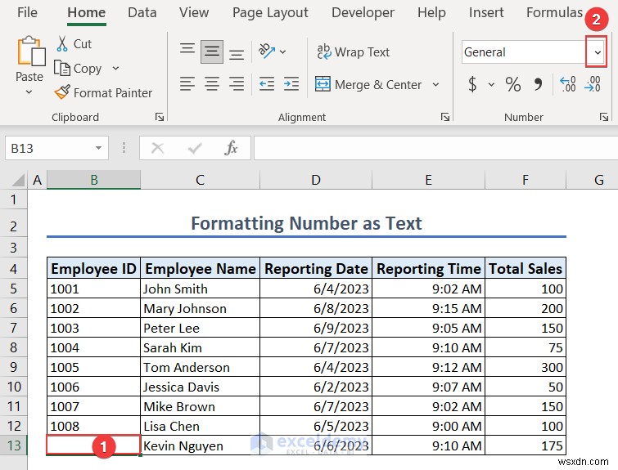
Task: Click the Employee ID header cell
Action: 94,268
